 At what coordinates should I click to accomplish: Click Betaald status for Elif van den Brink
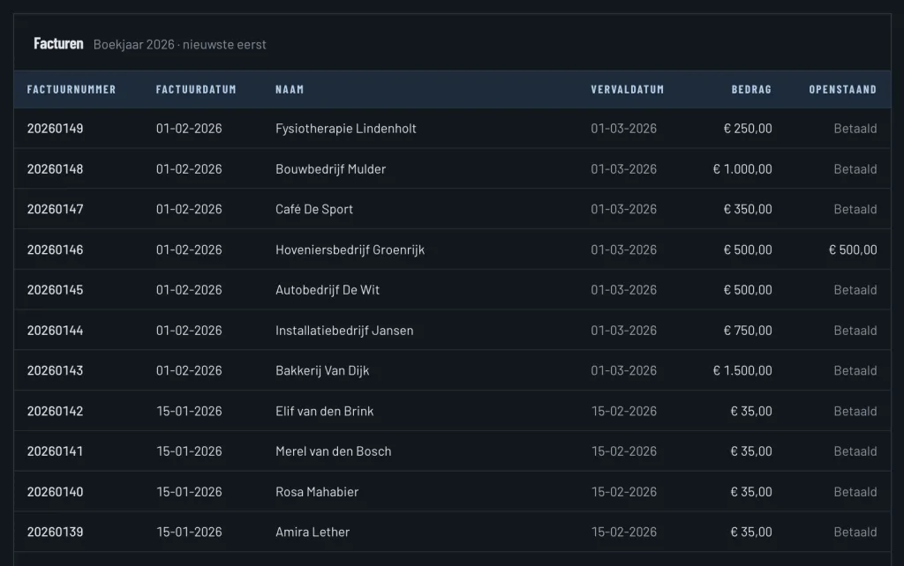pyautogui.click(x=855, y=411)
